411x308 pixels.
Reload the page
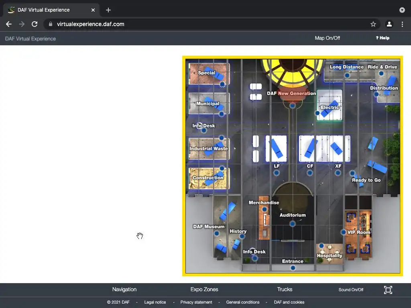coord(35,24)
